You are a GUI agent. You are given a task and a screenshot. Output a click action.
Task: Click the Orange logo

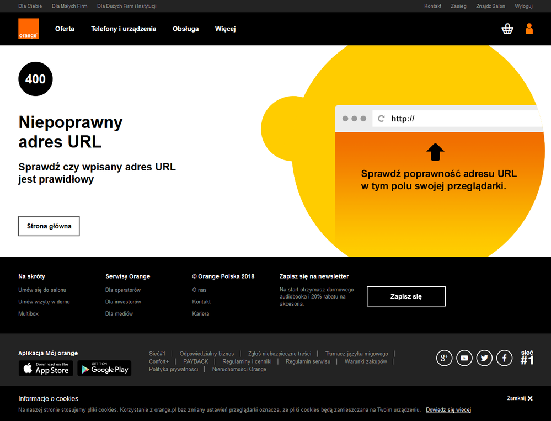click(x=28, y=28)
